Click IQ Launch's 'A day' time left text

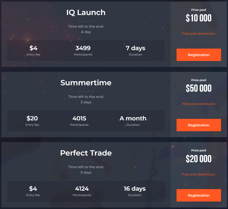(86, 32)
